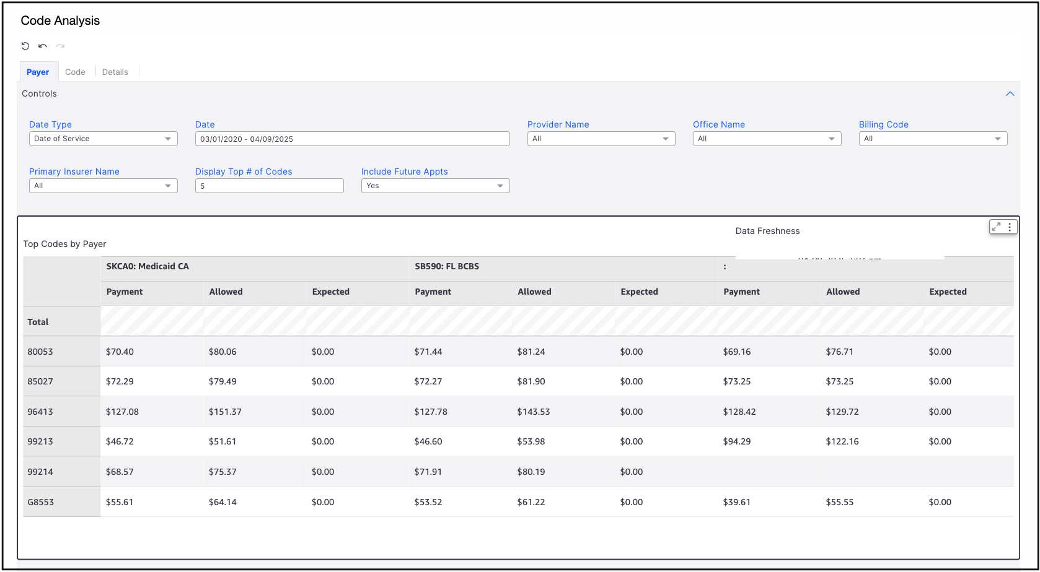Select the 96413 row header

click(x=41, y=412)
